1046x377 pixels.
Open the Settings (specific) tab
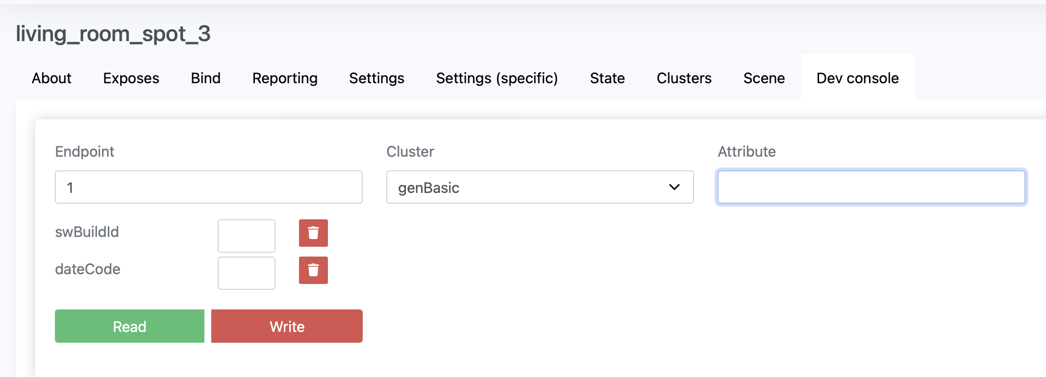coord(497,78)
